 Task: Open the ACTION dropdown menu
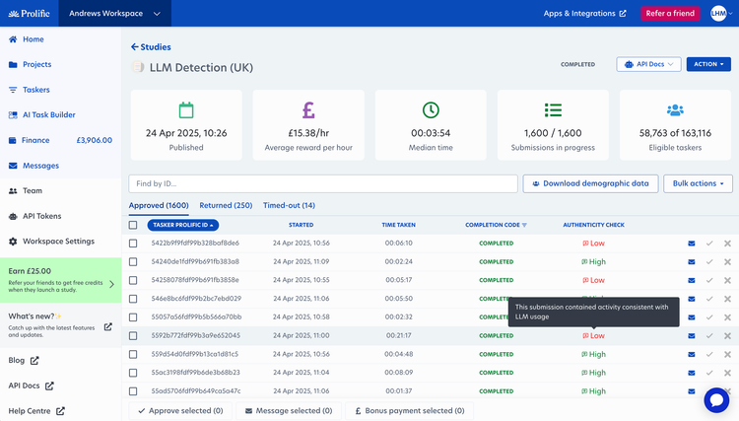(708, 64)
